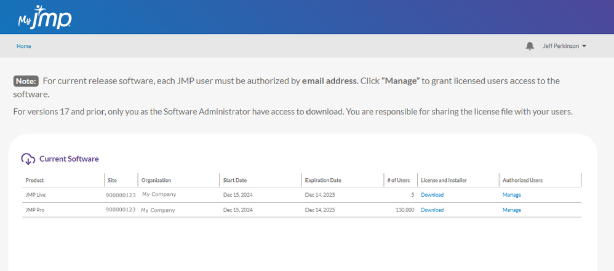
Task: Manage authorized users for JMP Live
Action: (x=511, y=195)
